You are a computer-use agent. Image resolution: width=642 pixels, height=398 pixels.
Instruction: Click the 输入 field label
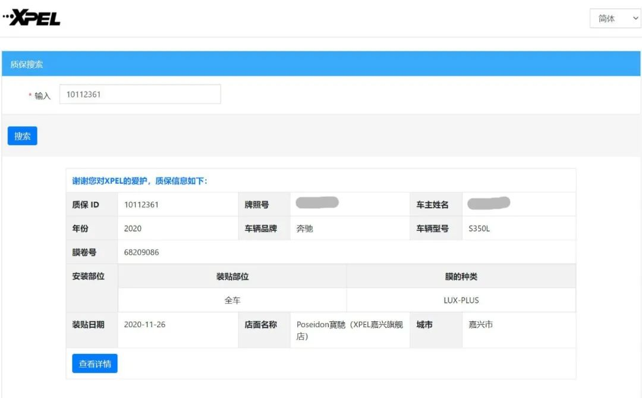[43, 96]
